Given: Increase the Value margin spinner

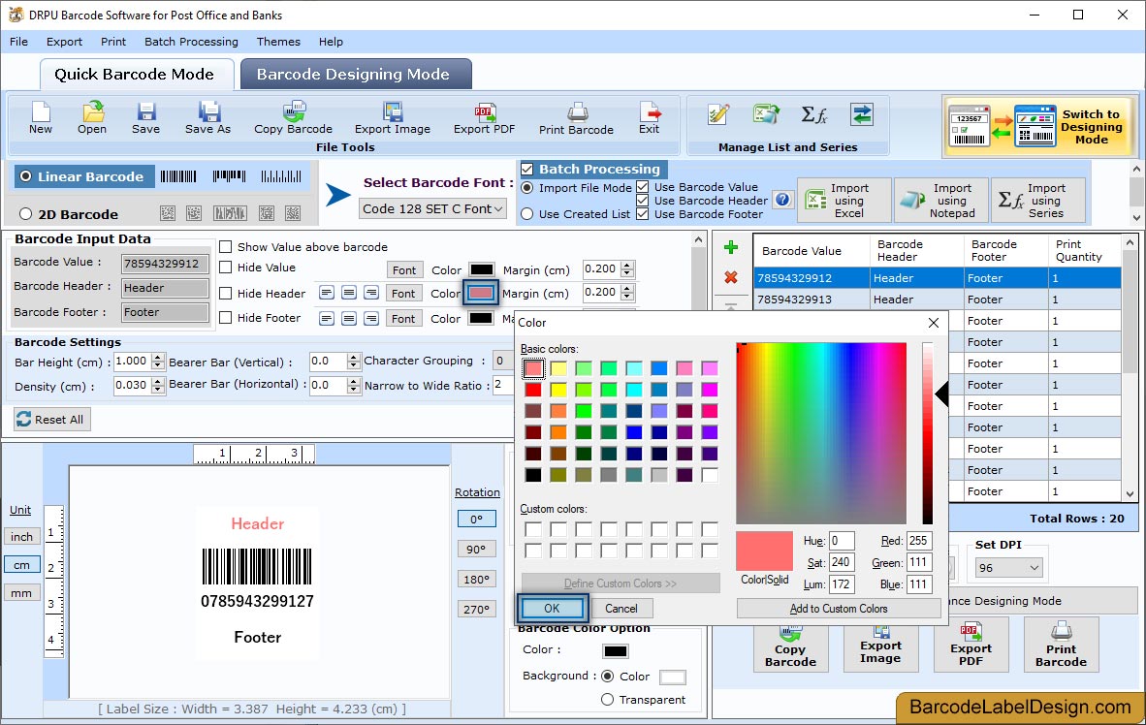Looking at the screenshot, I should (627, 266).
